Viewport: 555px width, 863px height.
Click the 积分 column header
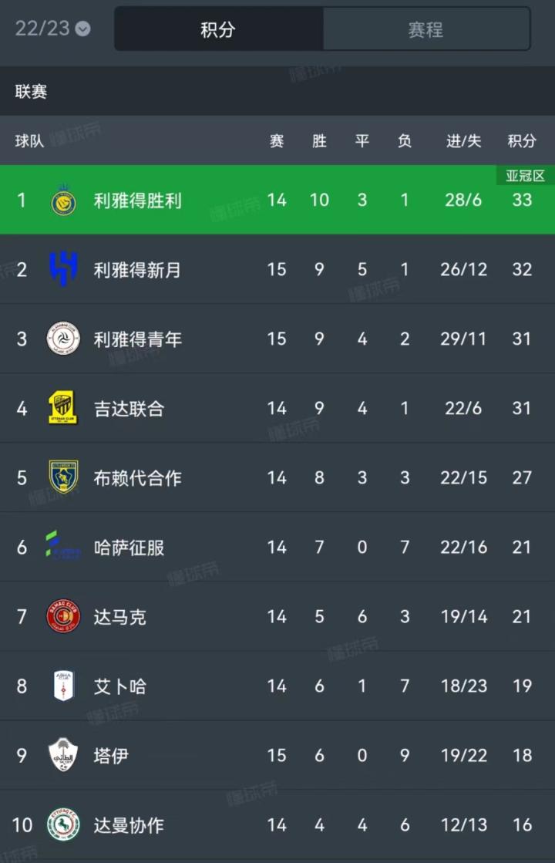click(x=522, y=141)
